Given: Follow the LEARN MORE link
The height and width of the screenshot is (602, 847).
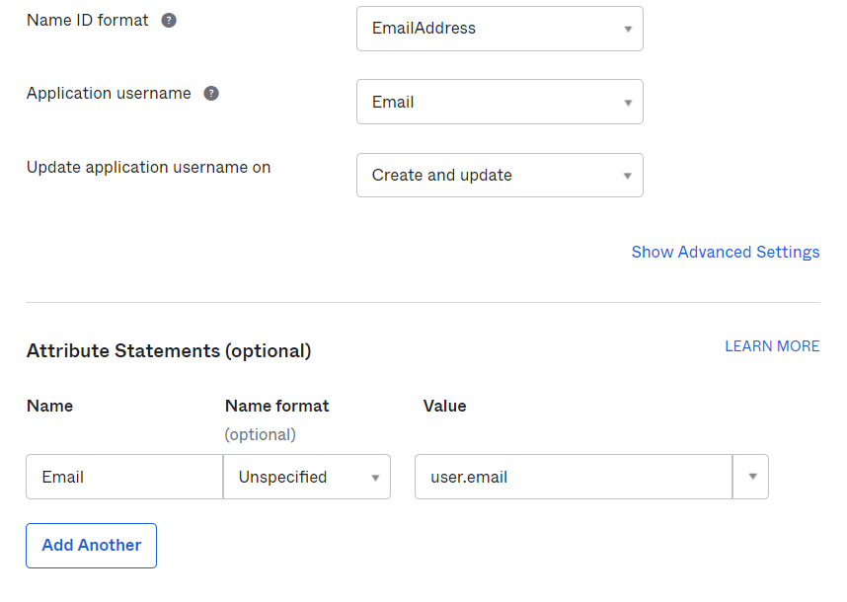Looking at the screenshot, I should click(x=772, y=346).
